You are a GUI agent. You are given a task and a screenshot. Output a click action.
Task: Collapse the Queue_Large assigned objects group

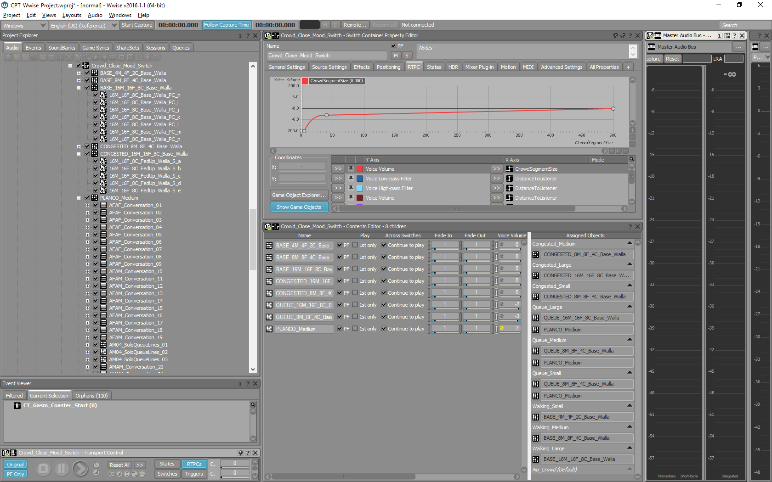tap(630, 307)
